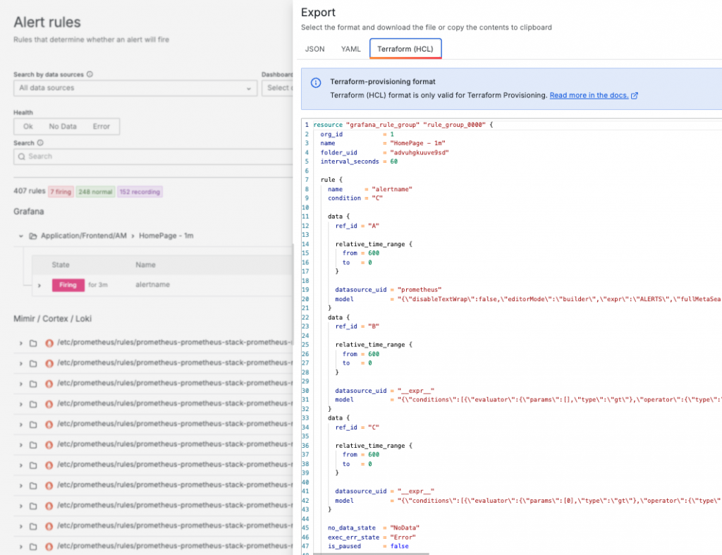Filter rules by Ok health
The image size is (722, 555).
tap(28, 126)
